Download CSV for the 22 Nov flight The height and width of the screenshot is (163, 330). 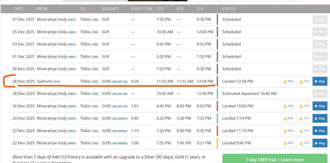[x=304, y=143]
